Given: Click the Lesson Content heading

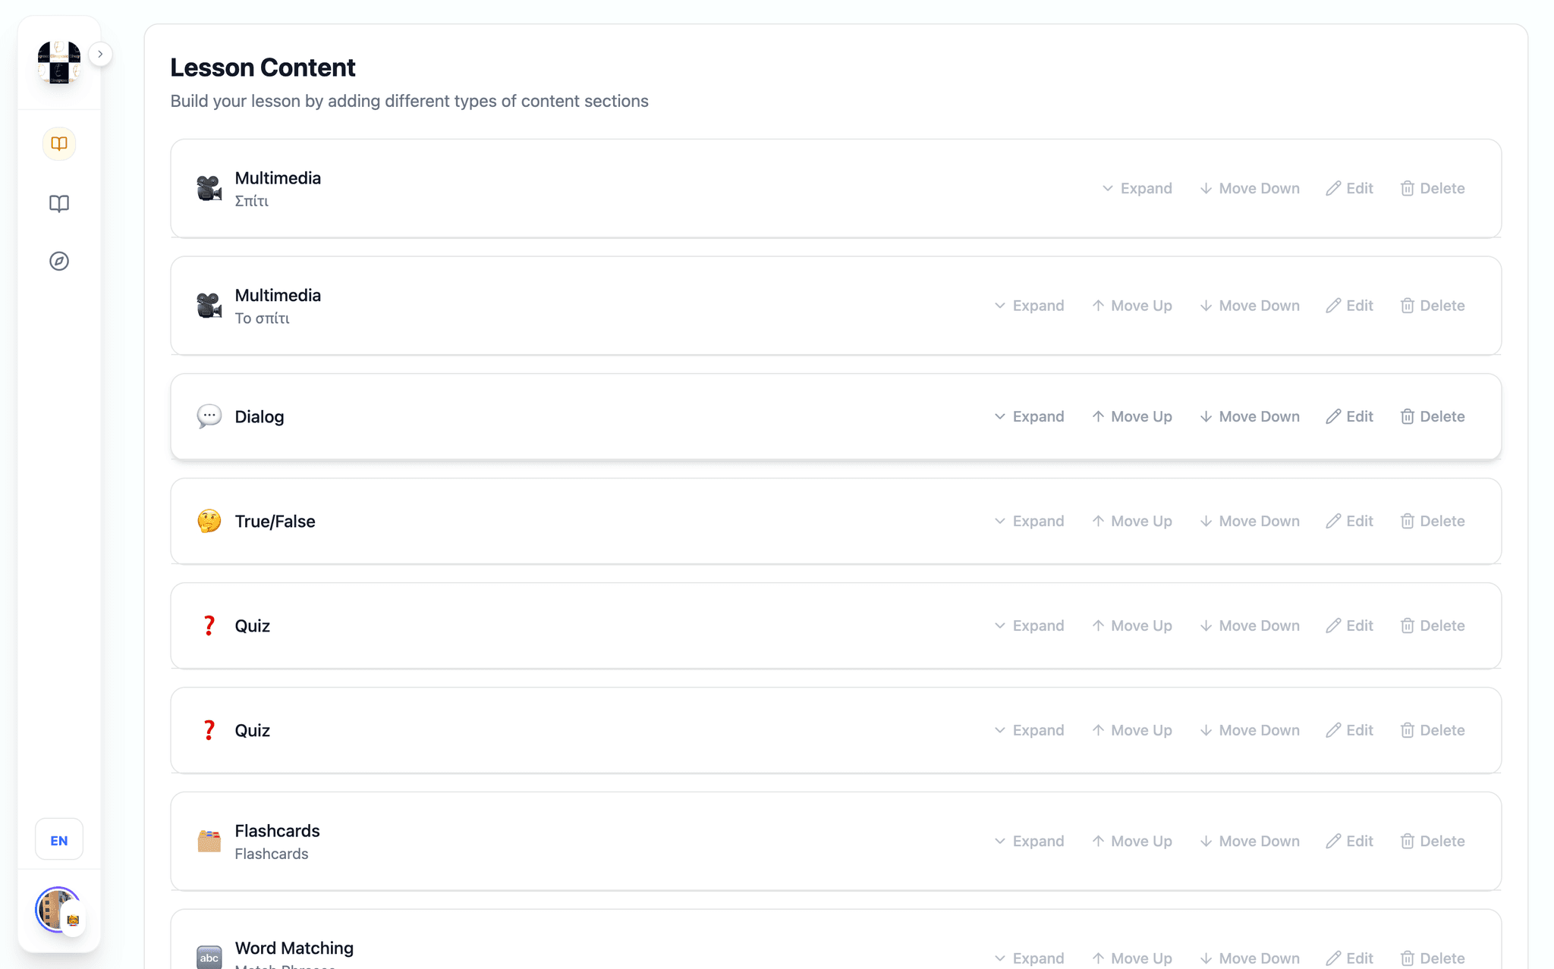Looking at the screenshot, I should click(x=263, y=67).
